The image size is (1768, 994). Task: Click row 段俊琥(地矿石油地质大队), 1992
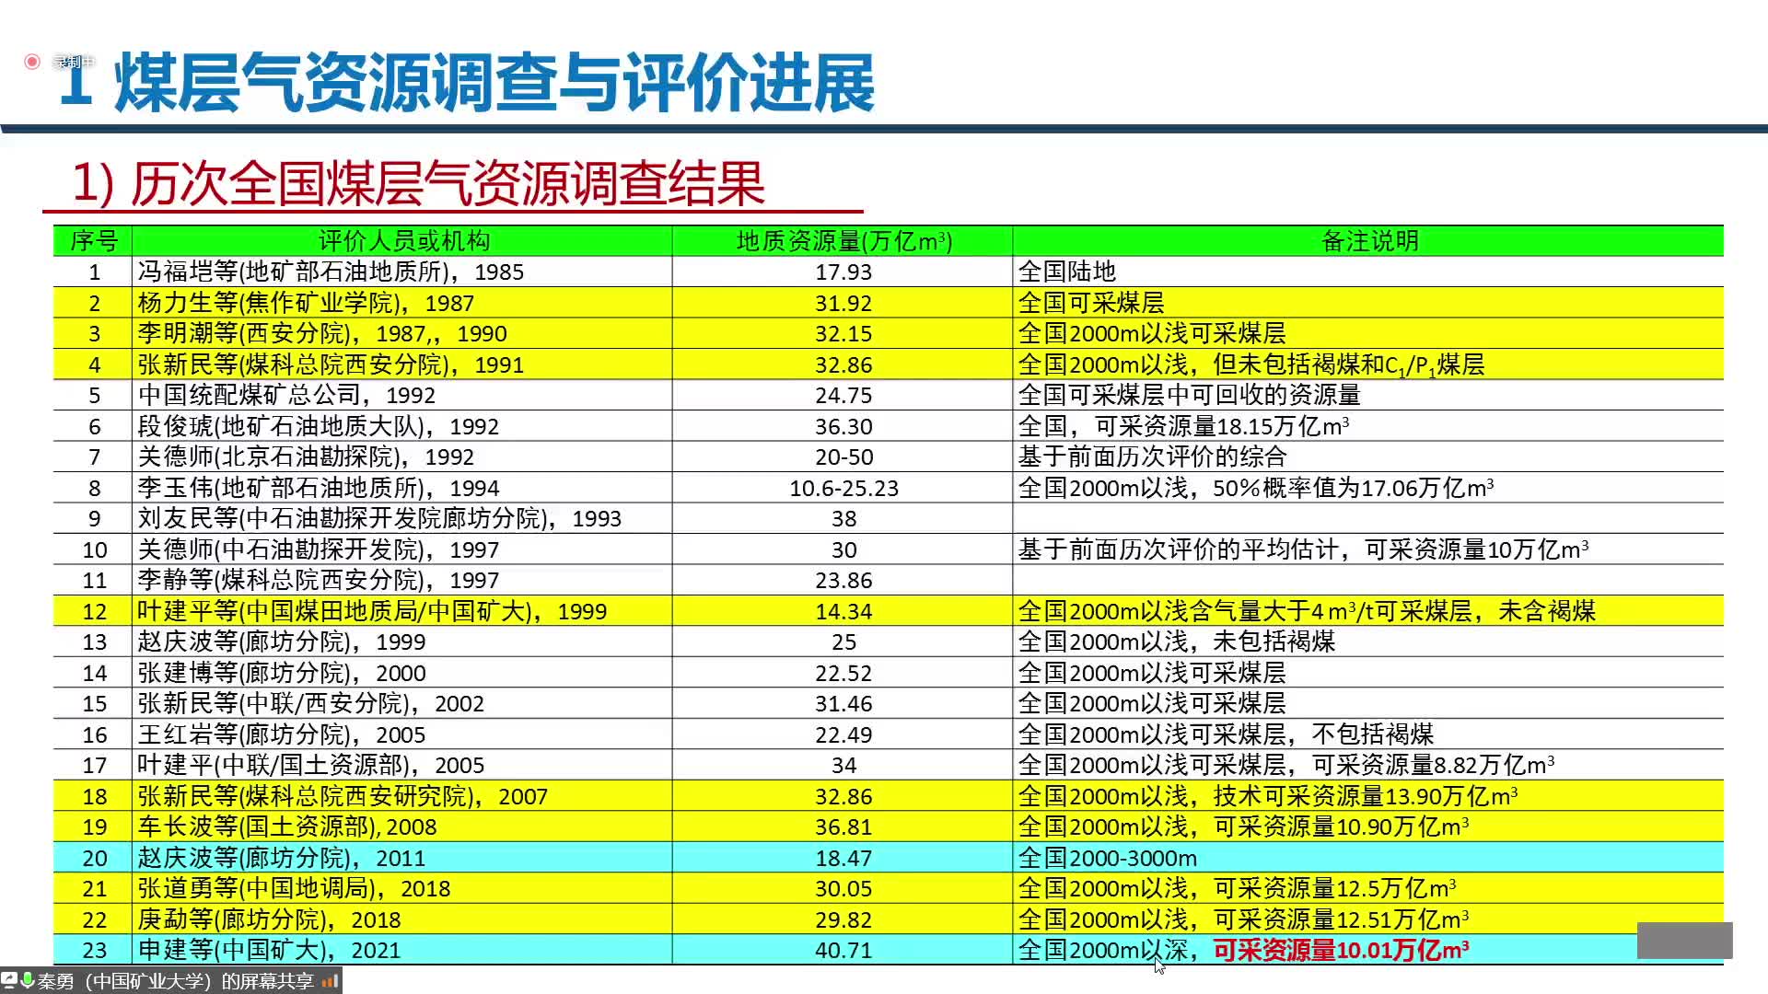coord(888,426)
